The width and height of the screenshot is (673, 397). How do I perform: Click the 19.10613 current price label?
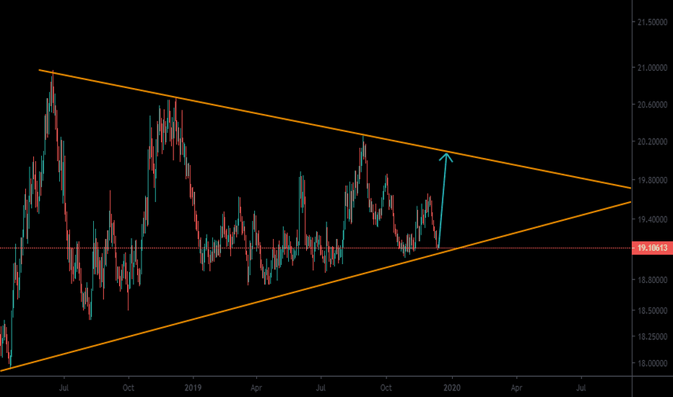(x=652, y=248)
